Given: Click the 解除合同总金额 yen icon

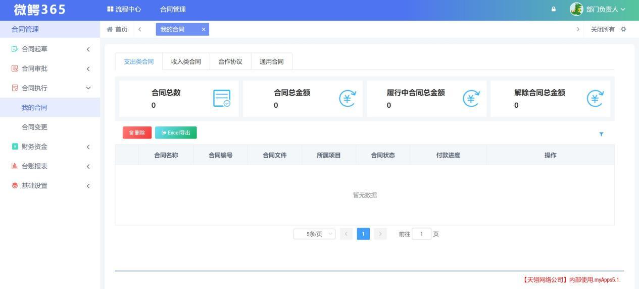Looking at the screenshot, I should tap(595, 98).
